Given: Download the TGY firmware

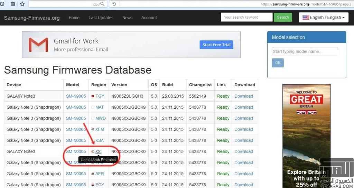Looking at the screenshot, I should (x=244, y=96).
